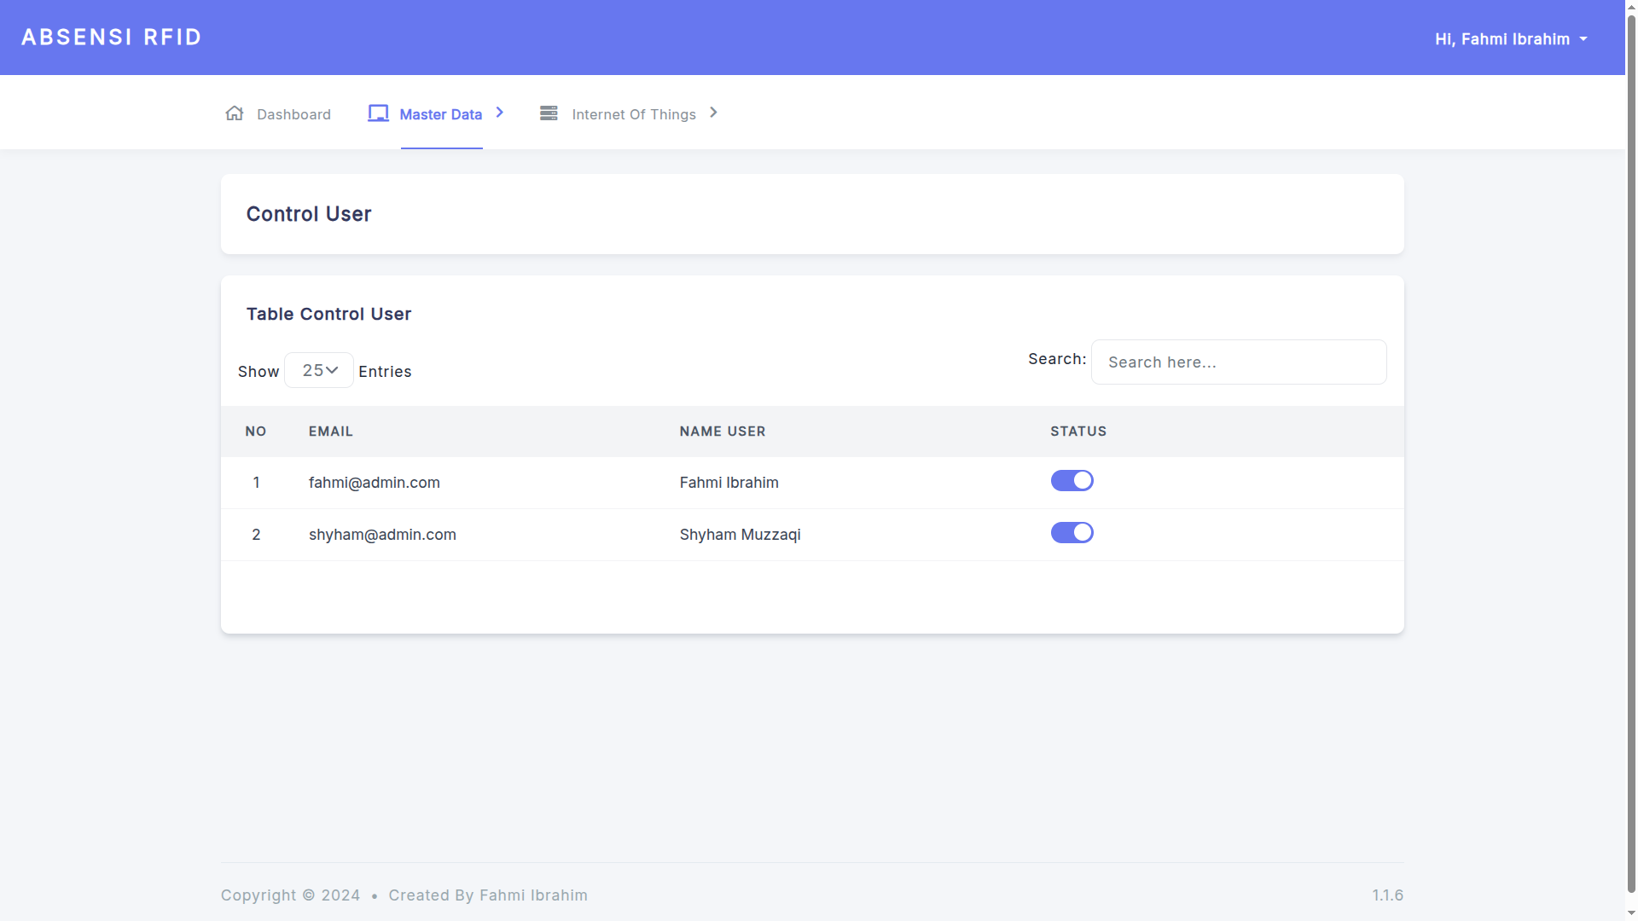
Task: Open the Fahmi Ibrahim user dropdown
Action: tap(1510, 39)
